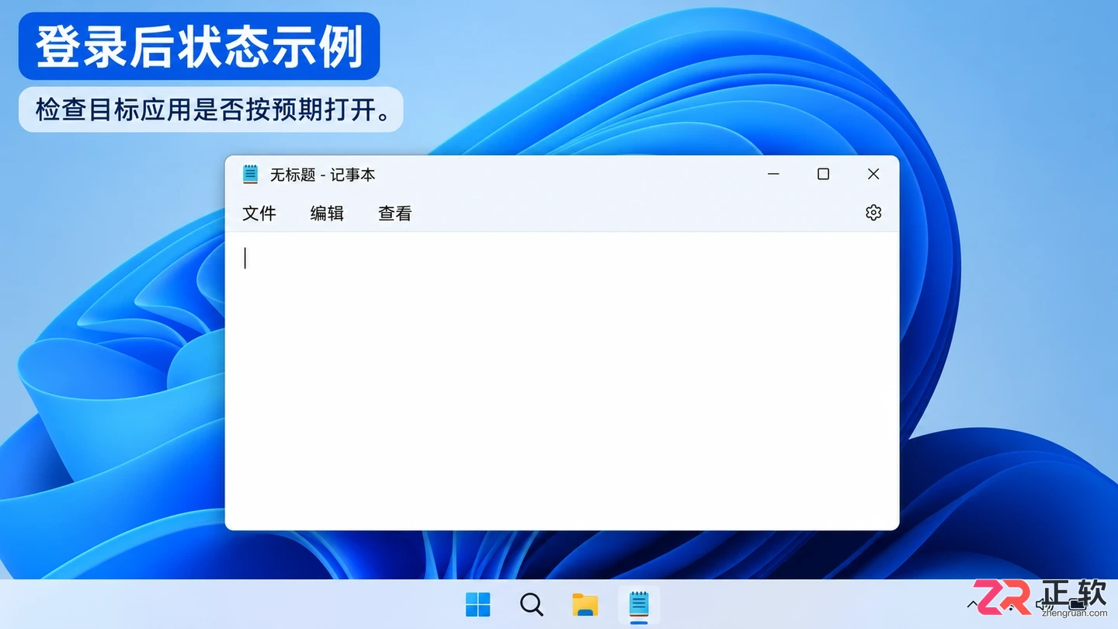Open the 编辑 menu

click(327, 214)
